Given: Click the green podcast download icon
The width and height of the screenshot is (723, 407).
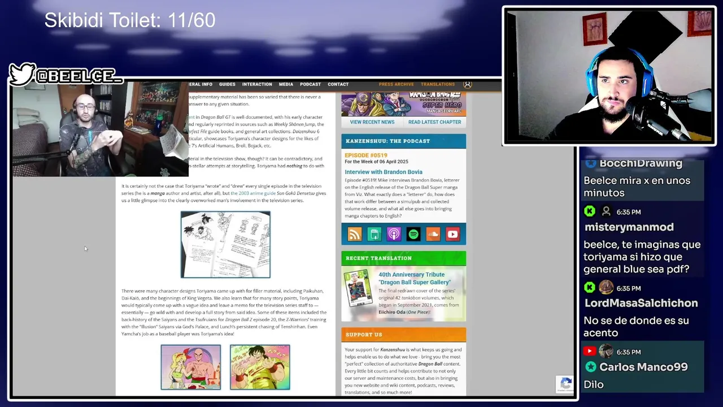Looking at the screenshot, I should [374, 234].
